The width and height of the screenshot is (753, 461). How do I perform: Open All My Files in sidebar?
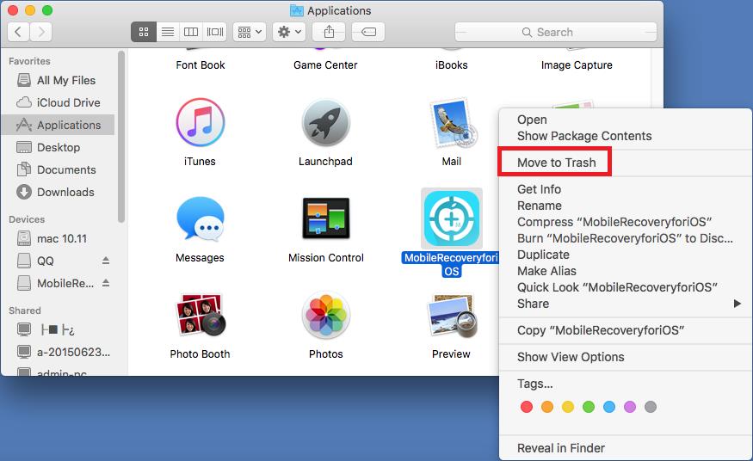[58, 80]
